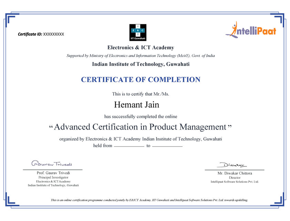Click the 'CERTIFICATE OF COMPLETION' title
The width and height of the screenshot is (290, 221).
(141, 80)
